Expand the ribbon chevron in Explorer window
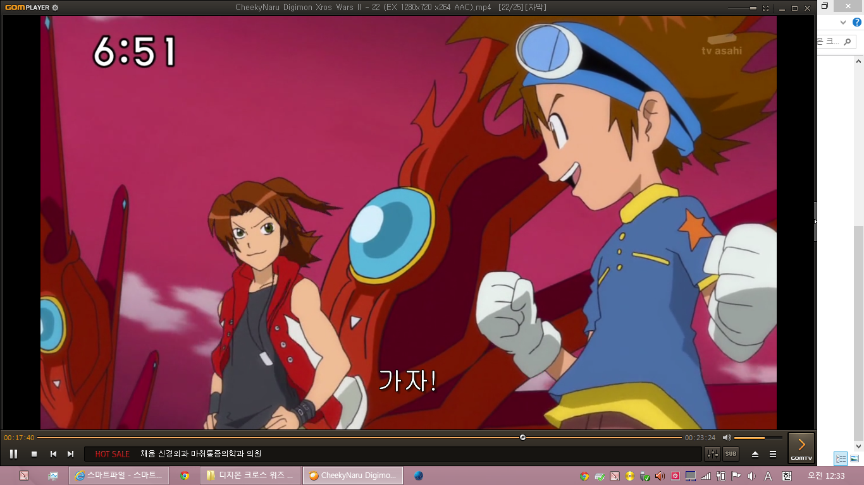 coord(843,22)
